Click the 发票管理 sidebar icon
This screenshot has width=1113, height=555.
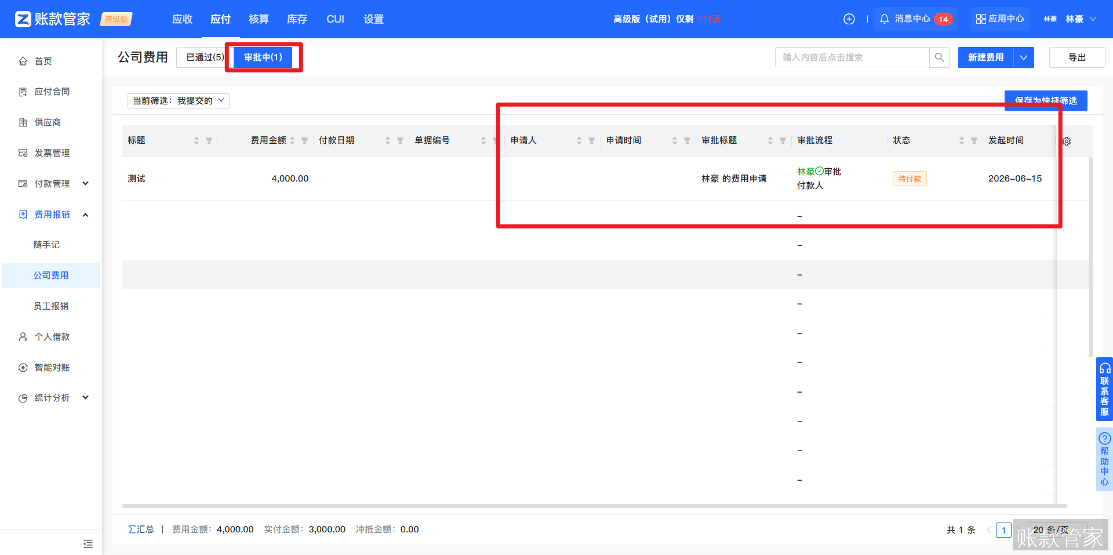(23, 153)
